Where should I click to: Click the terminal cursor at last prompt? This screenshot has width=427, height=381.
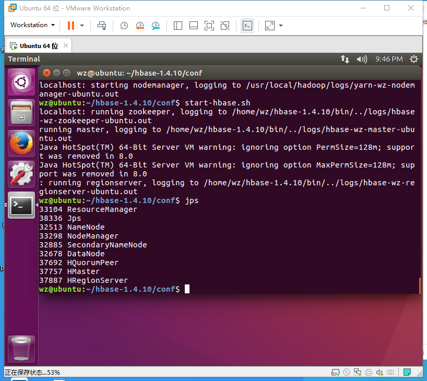[187, 289]
